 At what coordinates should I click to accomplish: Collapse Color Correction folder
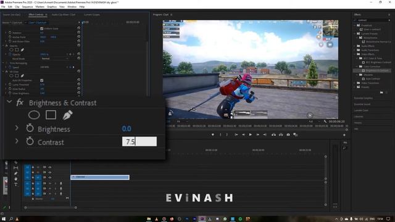coord(357,67)
